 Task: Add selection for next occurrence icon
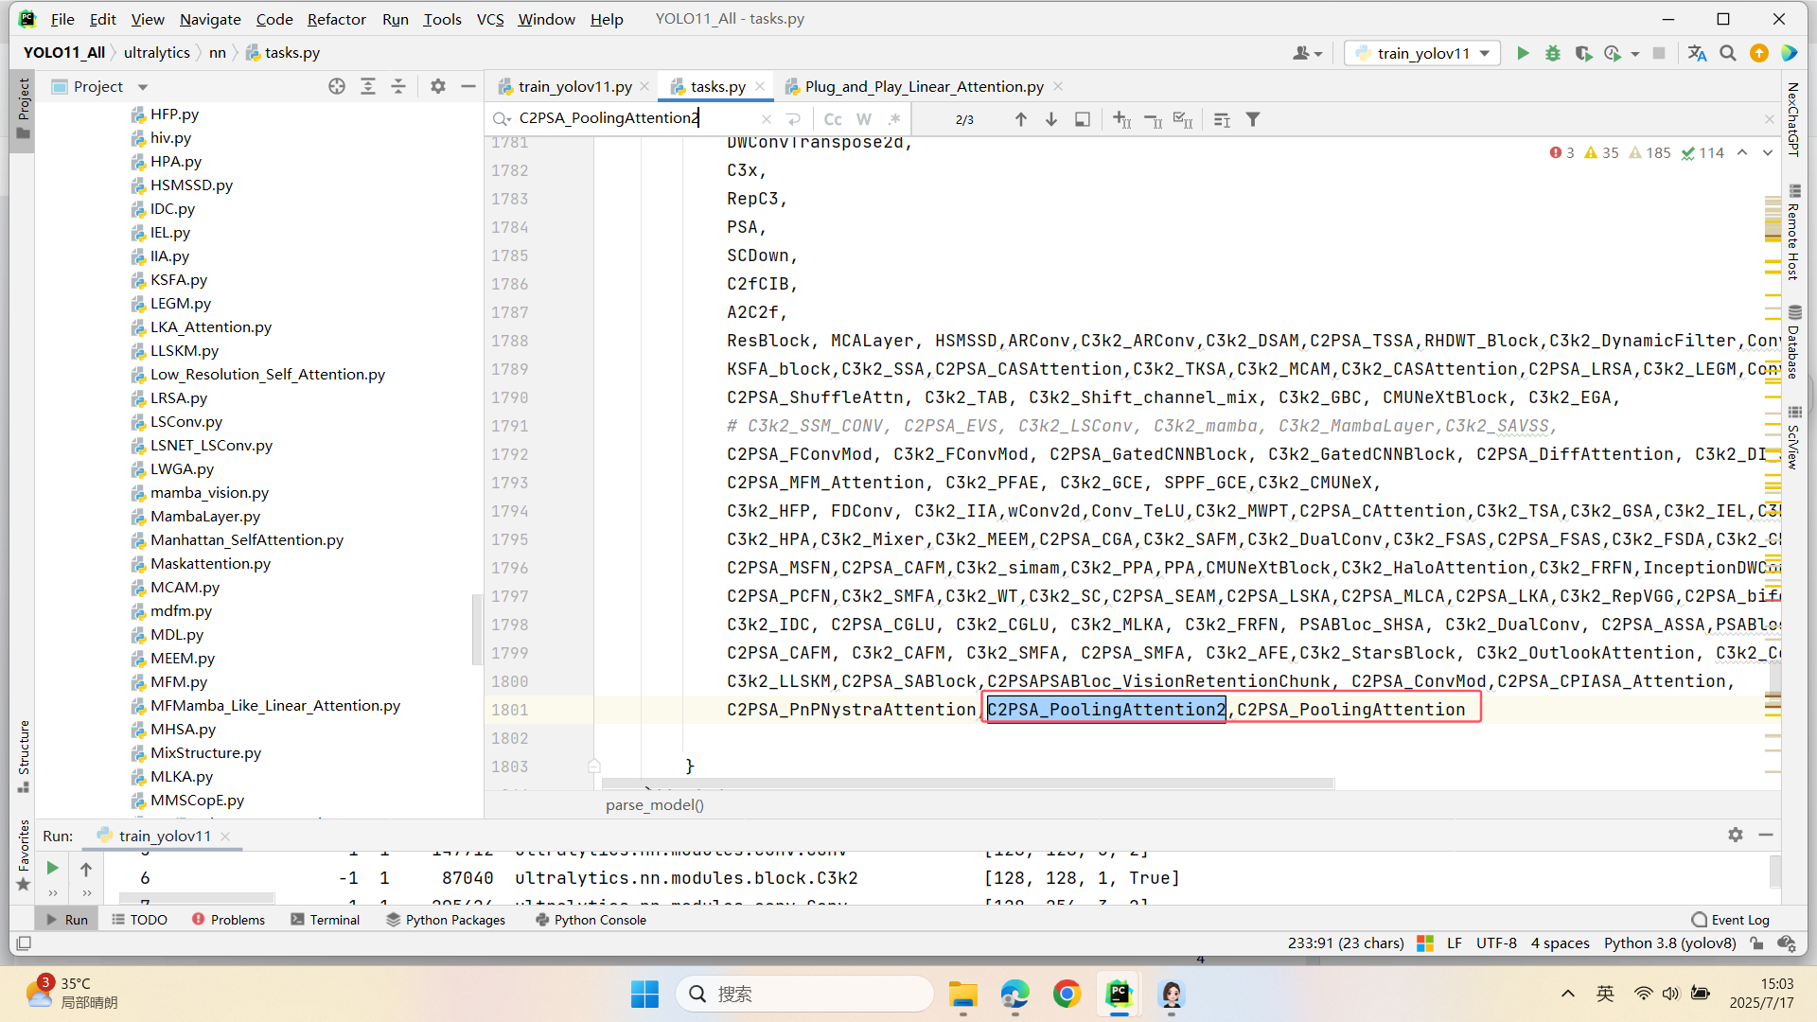pyautogui.click(x=1122, y=119)
